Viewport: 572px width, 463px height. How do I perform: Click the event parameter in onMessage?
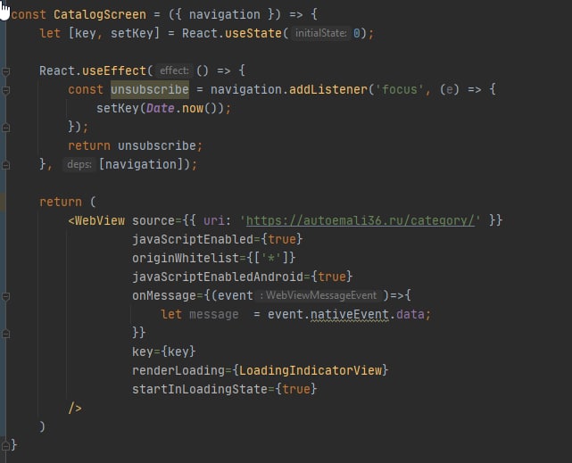236,295
